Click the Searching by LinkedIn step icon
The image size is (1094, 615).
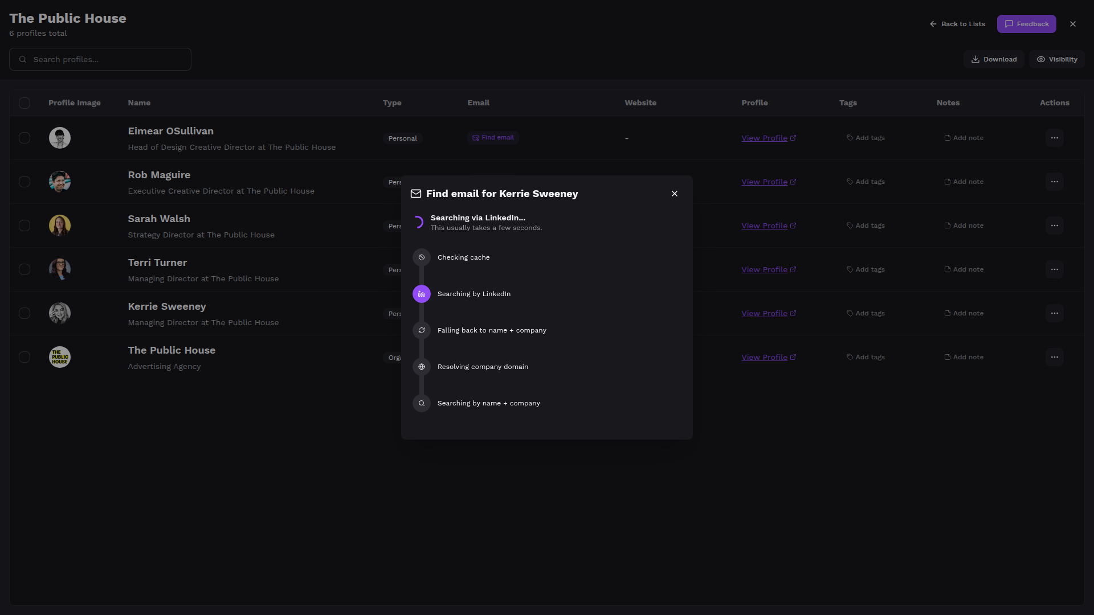pos(422,294)
